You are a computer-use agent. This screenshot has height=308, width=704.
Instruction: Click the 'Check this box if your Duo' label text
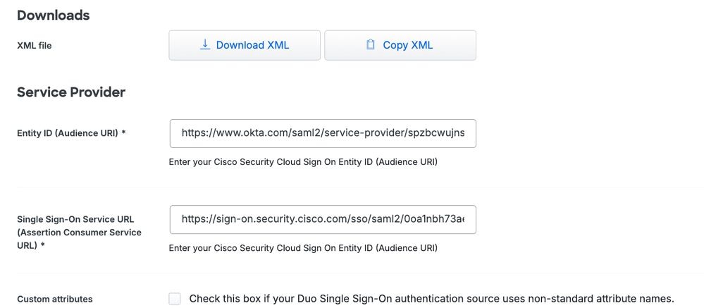coord(431,299)
